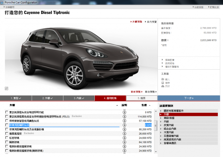
Task: Click the 車內預覽 interior preview link
Action: pyautogui.click(x=151, y=22)
